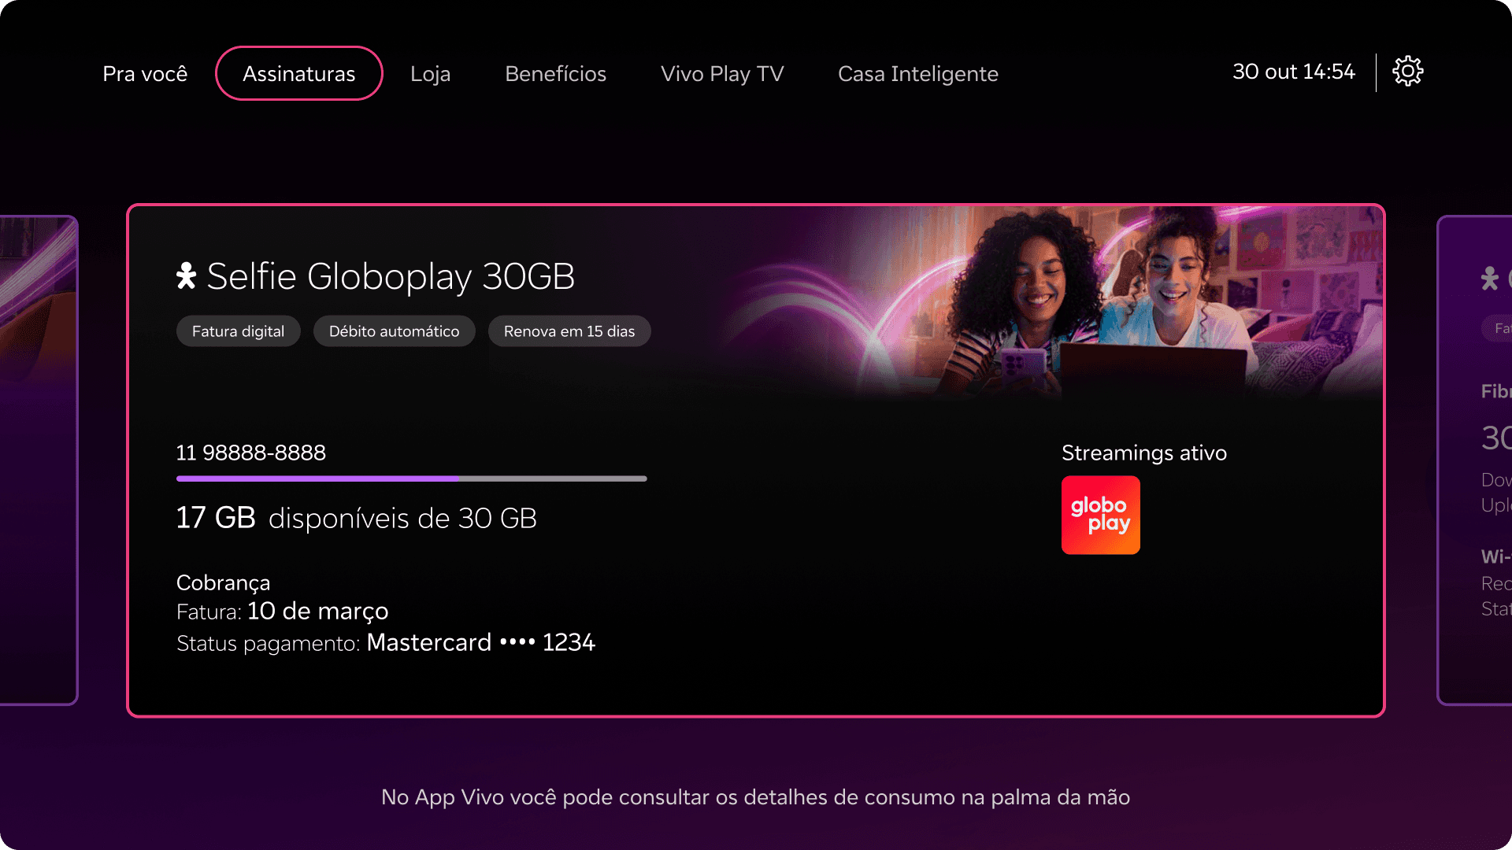Select the previous subscription card on the left
Image resolution: width=1512 pixels, height=850 pixels.
(39, 460)
